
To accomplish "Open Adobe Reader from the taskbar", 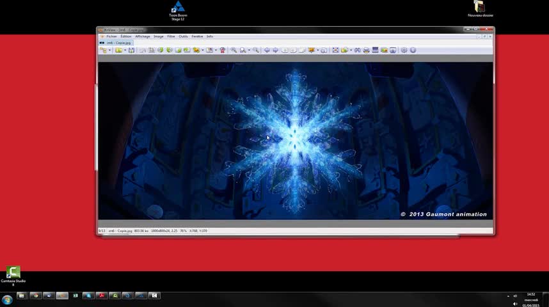I will pos(102,295).
